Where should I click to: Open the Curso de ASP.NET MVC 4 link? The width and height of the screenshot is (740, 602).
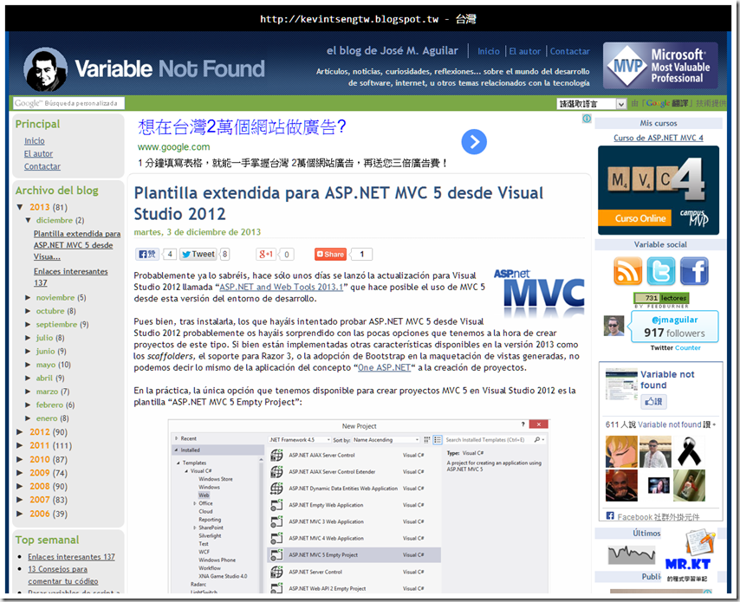[659, 138]
